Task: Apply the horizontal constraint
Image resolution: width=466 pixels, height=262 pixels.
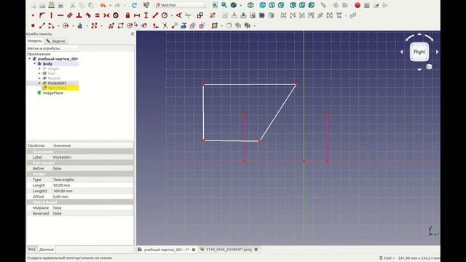Action: (60, 15)
